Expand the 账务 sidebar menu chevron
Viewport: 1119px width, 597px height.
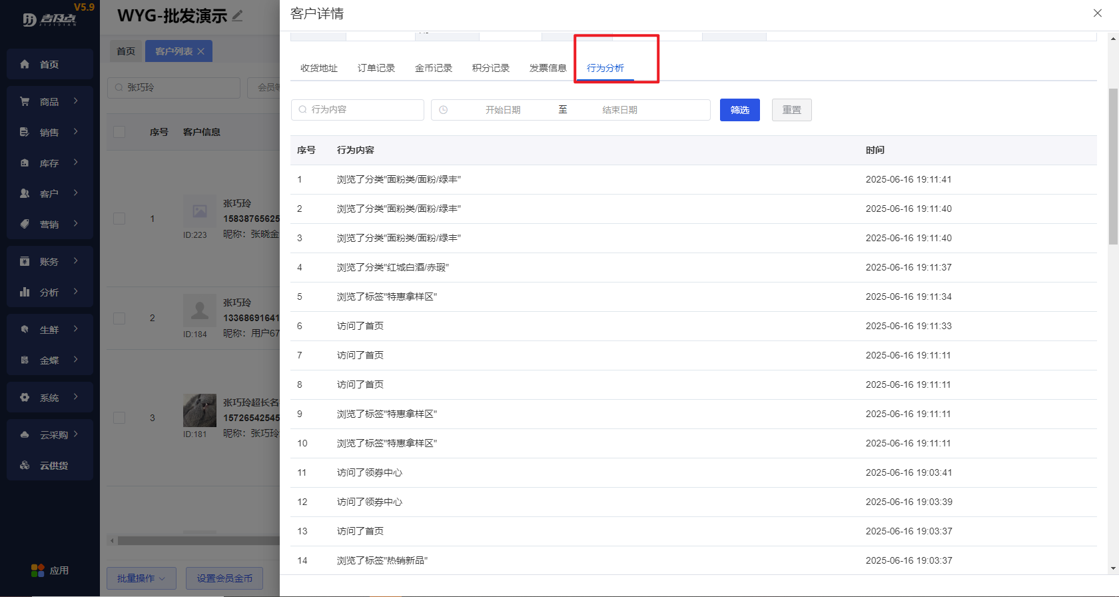76,261
